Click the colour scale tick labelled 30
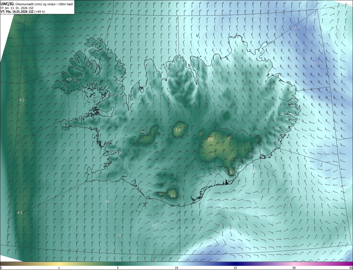This screenshot has height=270, width=353. pyautogui.click(x=294, y=268)
